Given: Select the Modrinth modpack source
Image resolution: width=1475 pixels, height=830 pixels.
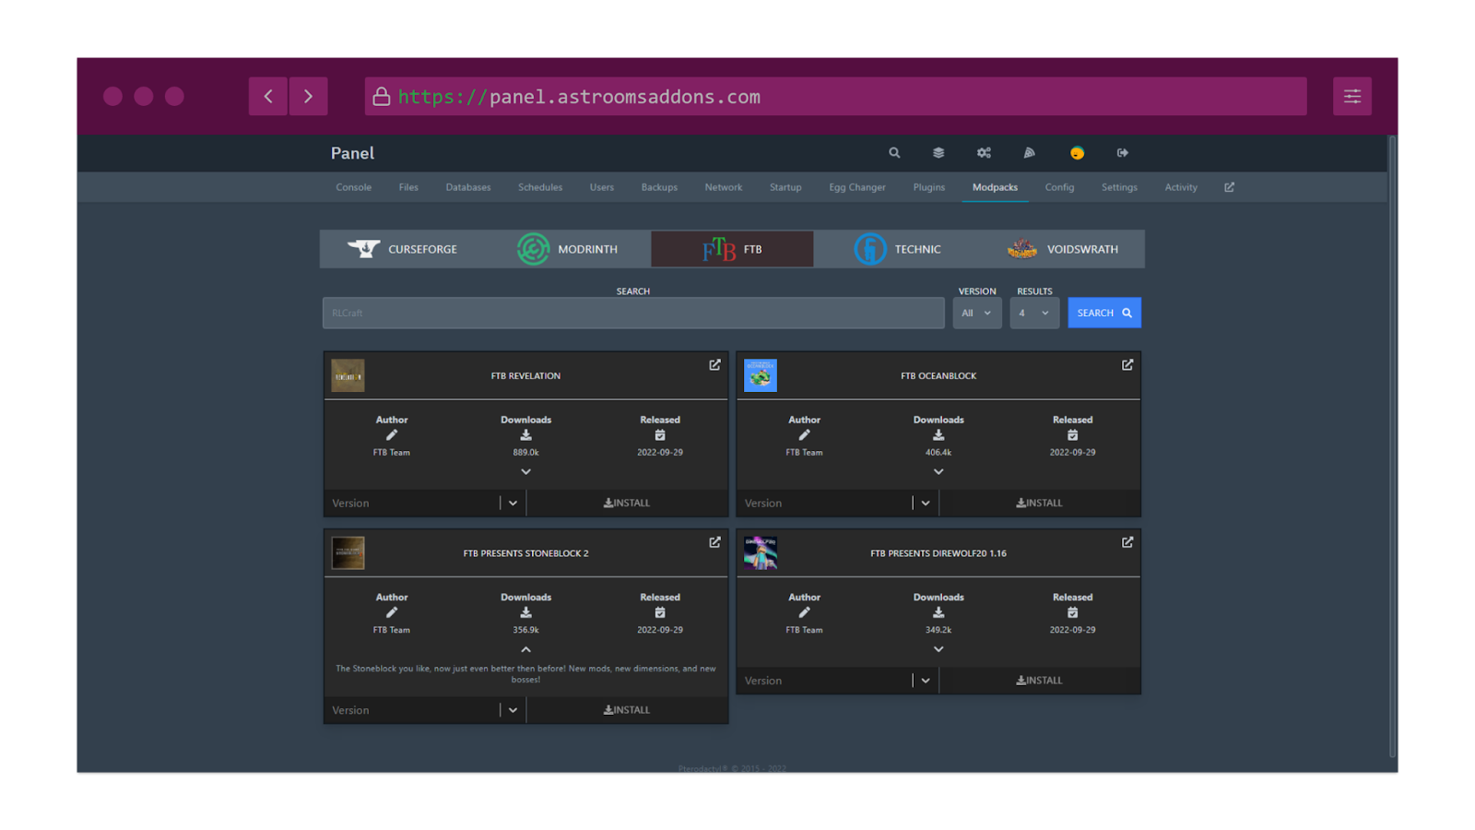Looking at the screenshot, I should [568, 249].
